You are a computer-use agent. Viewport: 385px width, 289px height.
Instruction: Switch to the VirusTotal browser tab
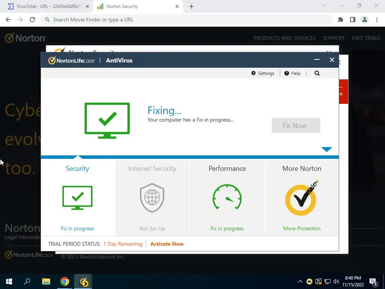pyautogui.click(x=47, y=6)
